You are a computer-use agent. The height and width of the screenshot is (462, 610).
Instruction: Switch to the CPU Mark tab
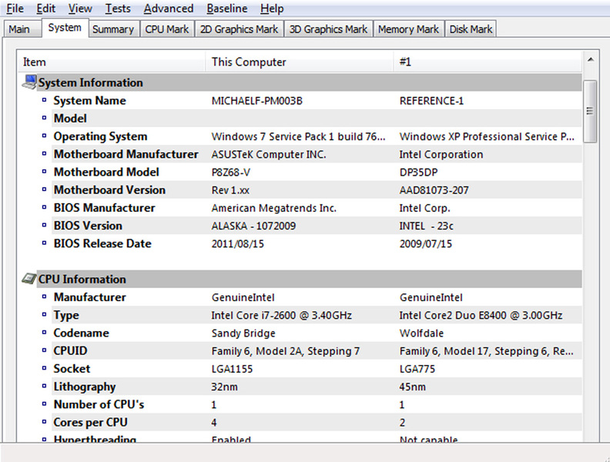167,29
